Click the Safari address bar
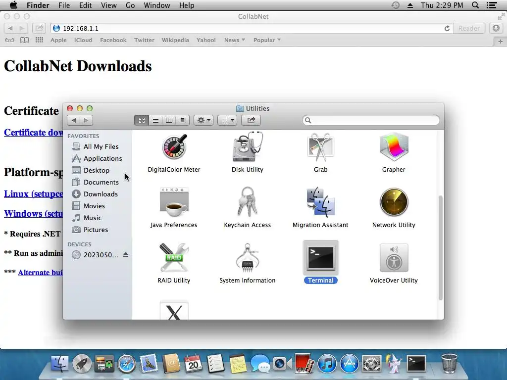 point(252,28)
